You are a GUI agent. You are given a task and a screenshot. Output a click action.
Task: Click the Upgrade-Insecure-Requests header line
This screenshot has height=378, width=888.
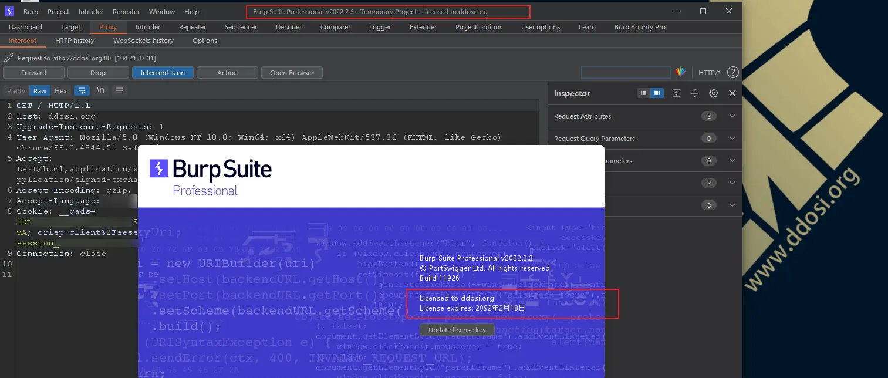pyautogui.click(x=90, y=127)
